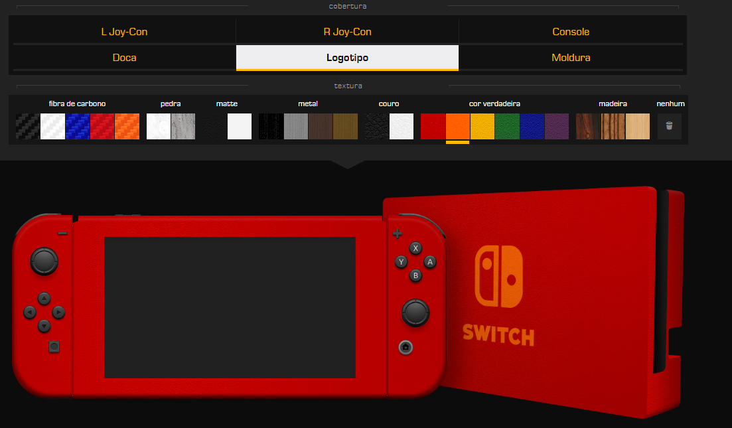Click the X button on right Joy-Con
This screenshot has height=428, width=732.
point(415,248)
